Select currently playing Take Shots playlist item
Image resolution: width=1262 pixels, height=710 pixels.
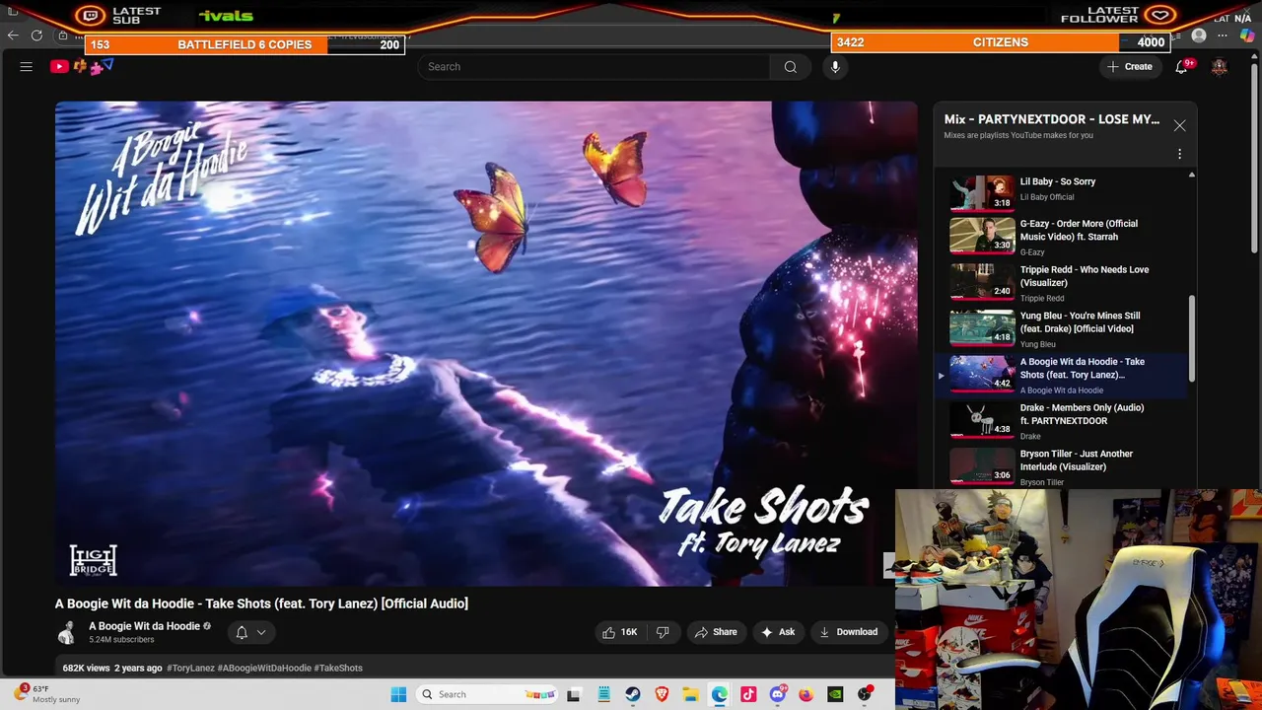click(1063, 375)
